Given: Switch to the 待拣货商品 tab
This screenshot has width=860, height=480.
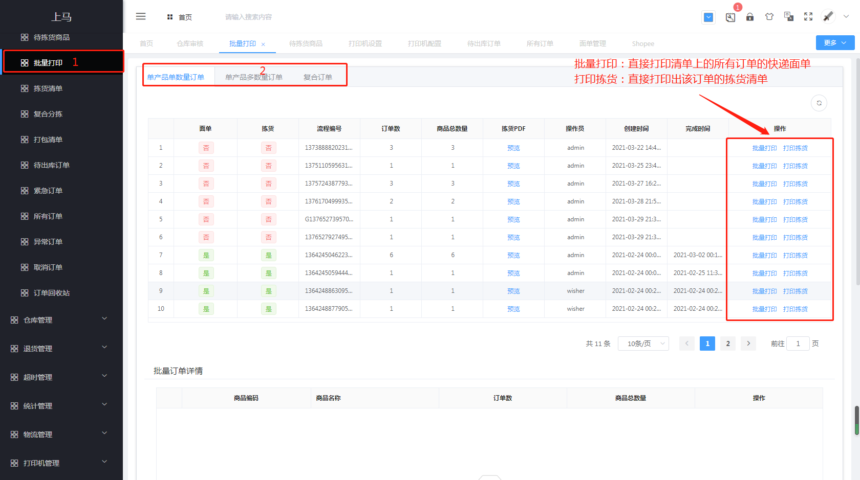Looking at the screenshot, I should point(306,44).
